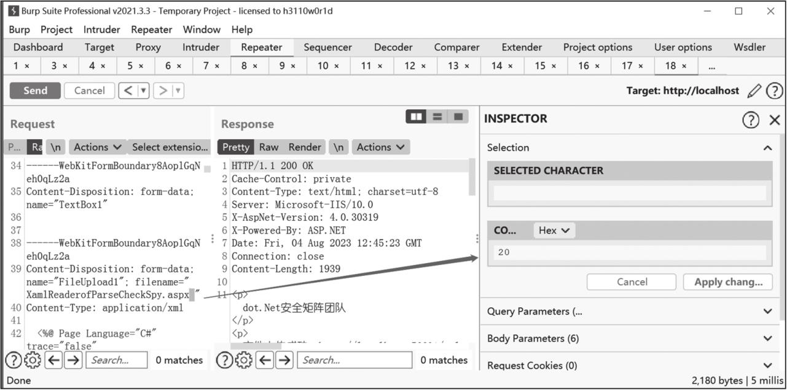This screenshot has width=787, height=390.
Task: Switch request view to Raw
Action: (36, 147)
